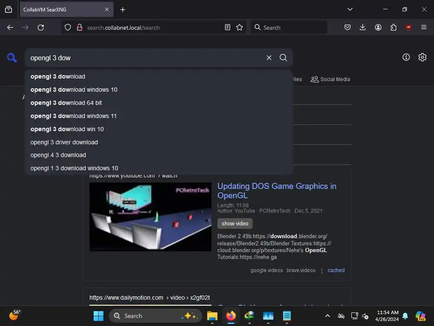Open google videos engine link
The image size is (434, 326).
(x=267, y=270)
